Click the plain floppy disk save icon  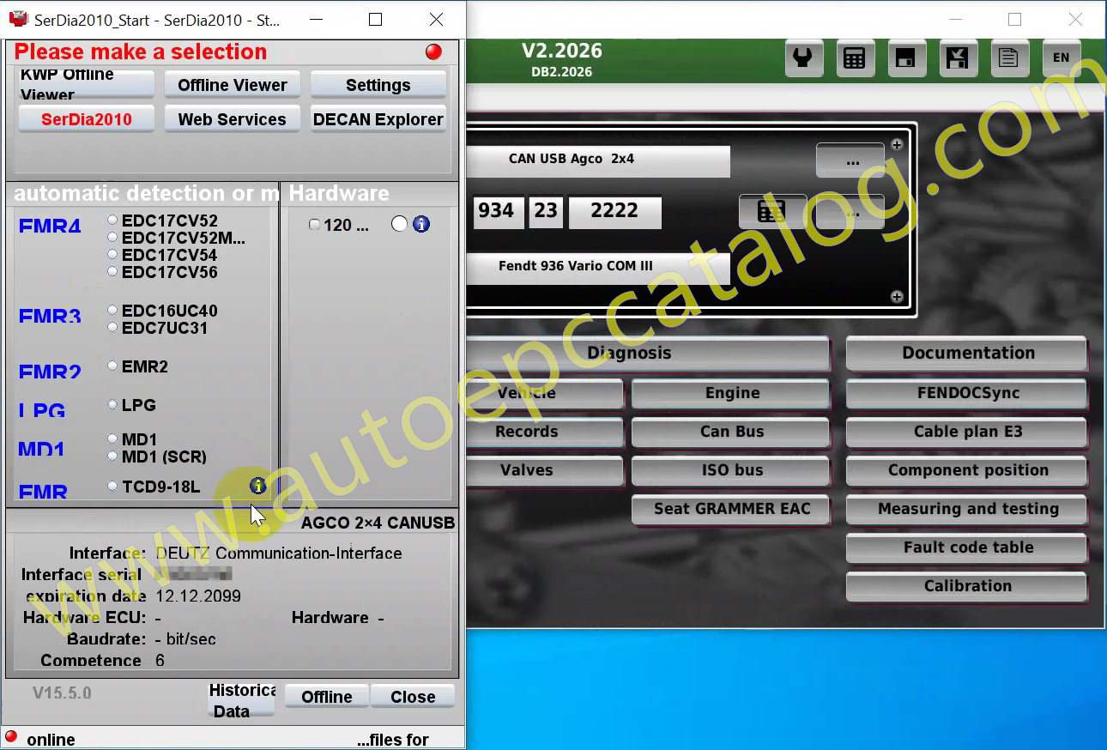(906, 57)
